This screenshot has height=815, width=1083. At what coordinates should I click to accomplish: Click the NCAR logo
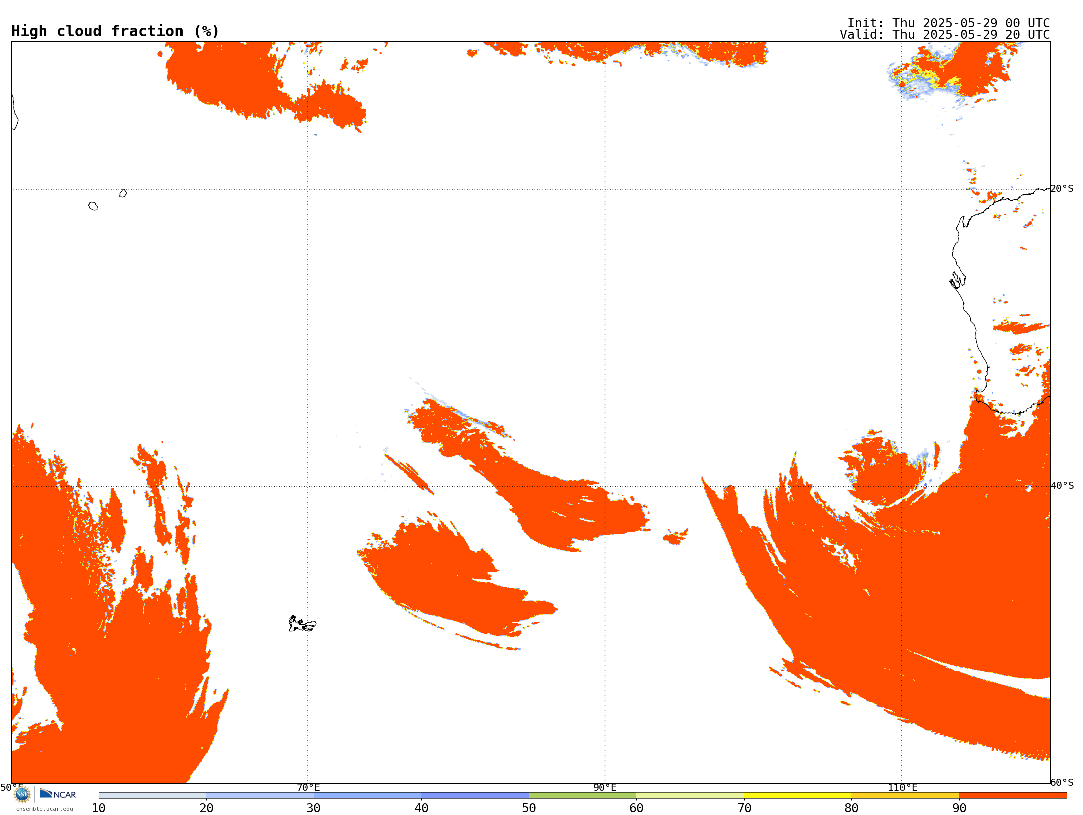point(58,794)
